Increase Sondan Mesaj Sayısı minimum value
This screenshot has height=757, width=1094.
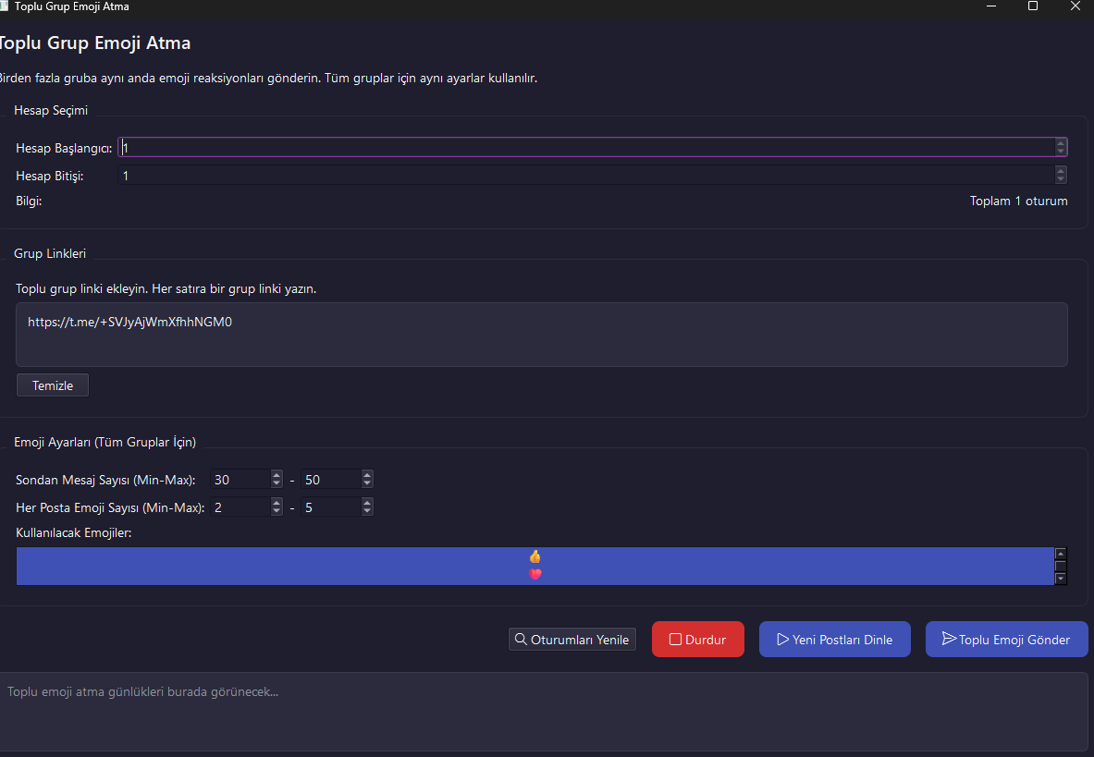276,475
